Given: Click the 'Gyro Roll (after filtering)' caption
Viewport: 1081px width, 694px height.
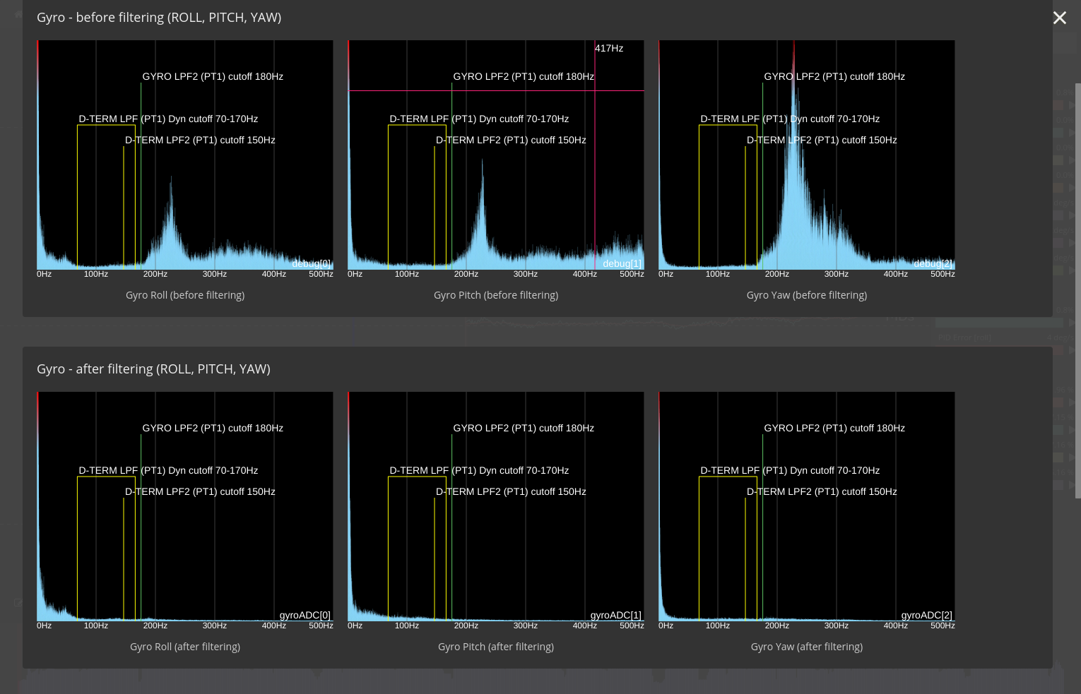Looking at the screenshot, I should (x=185, y=647).
